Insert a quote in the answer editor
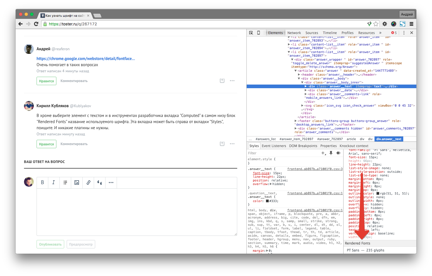The image size is (432, 276). pos(100,183)
